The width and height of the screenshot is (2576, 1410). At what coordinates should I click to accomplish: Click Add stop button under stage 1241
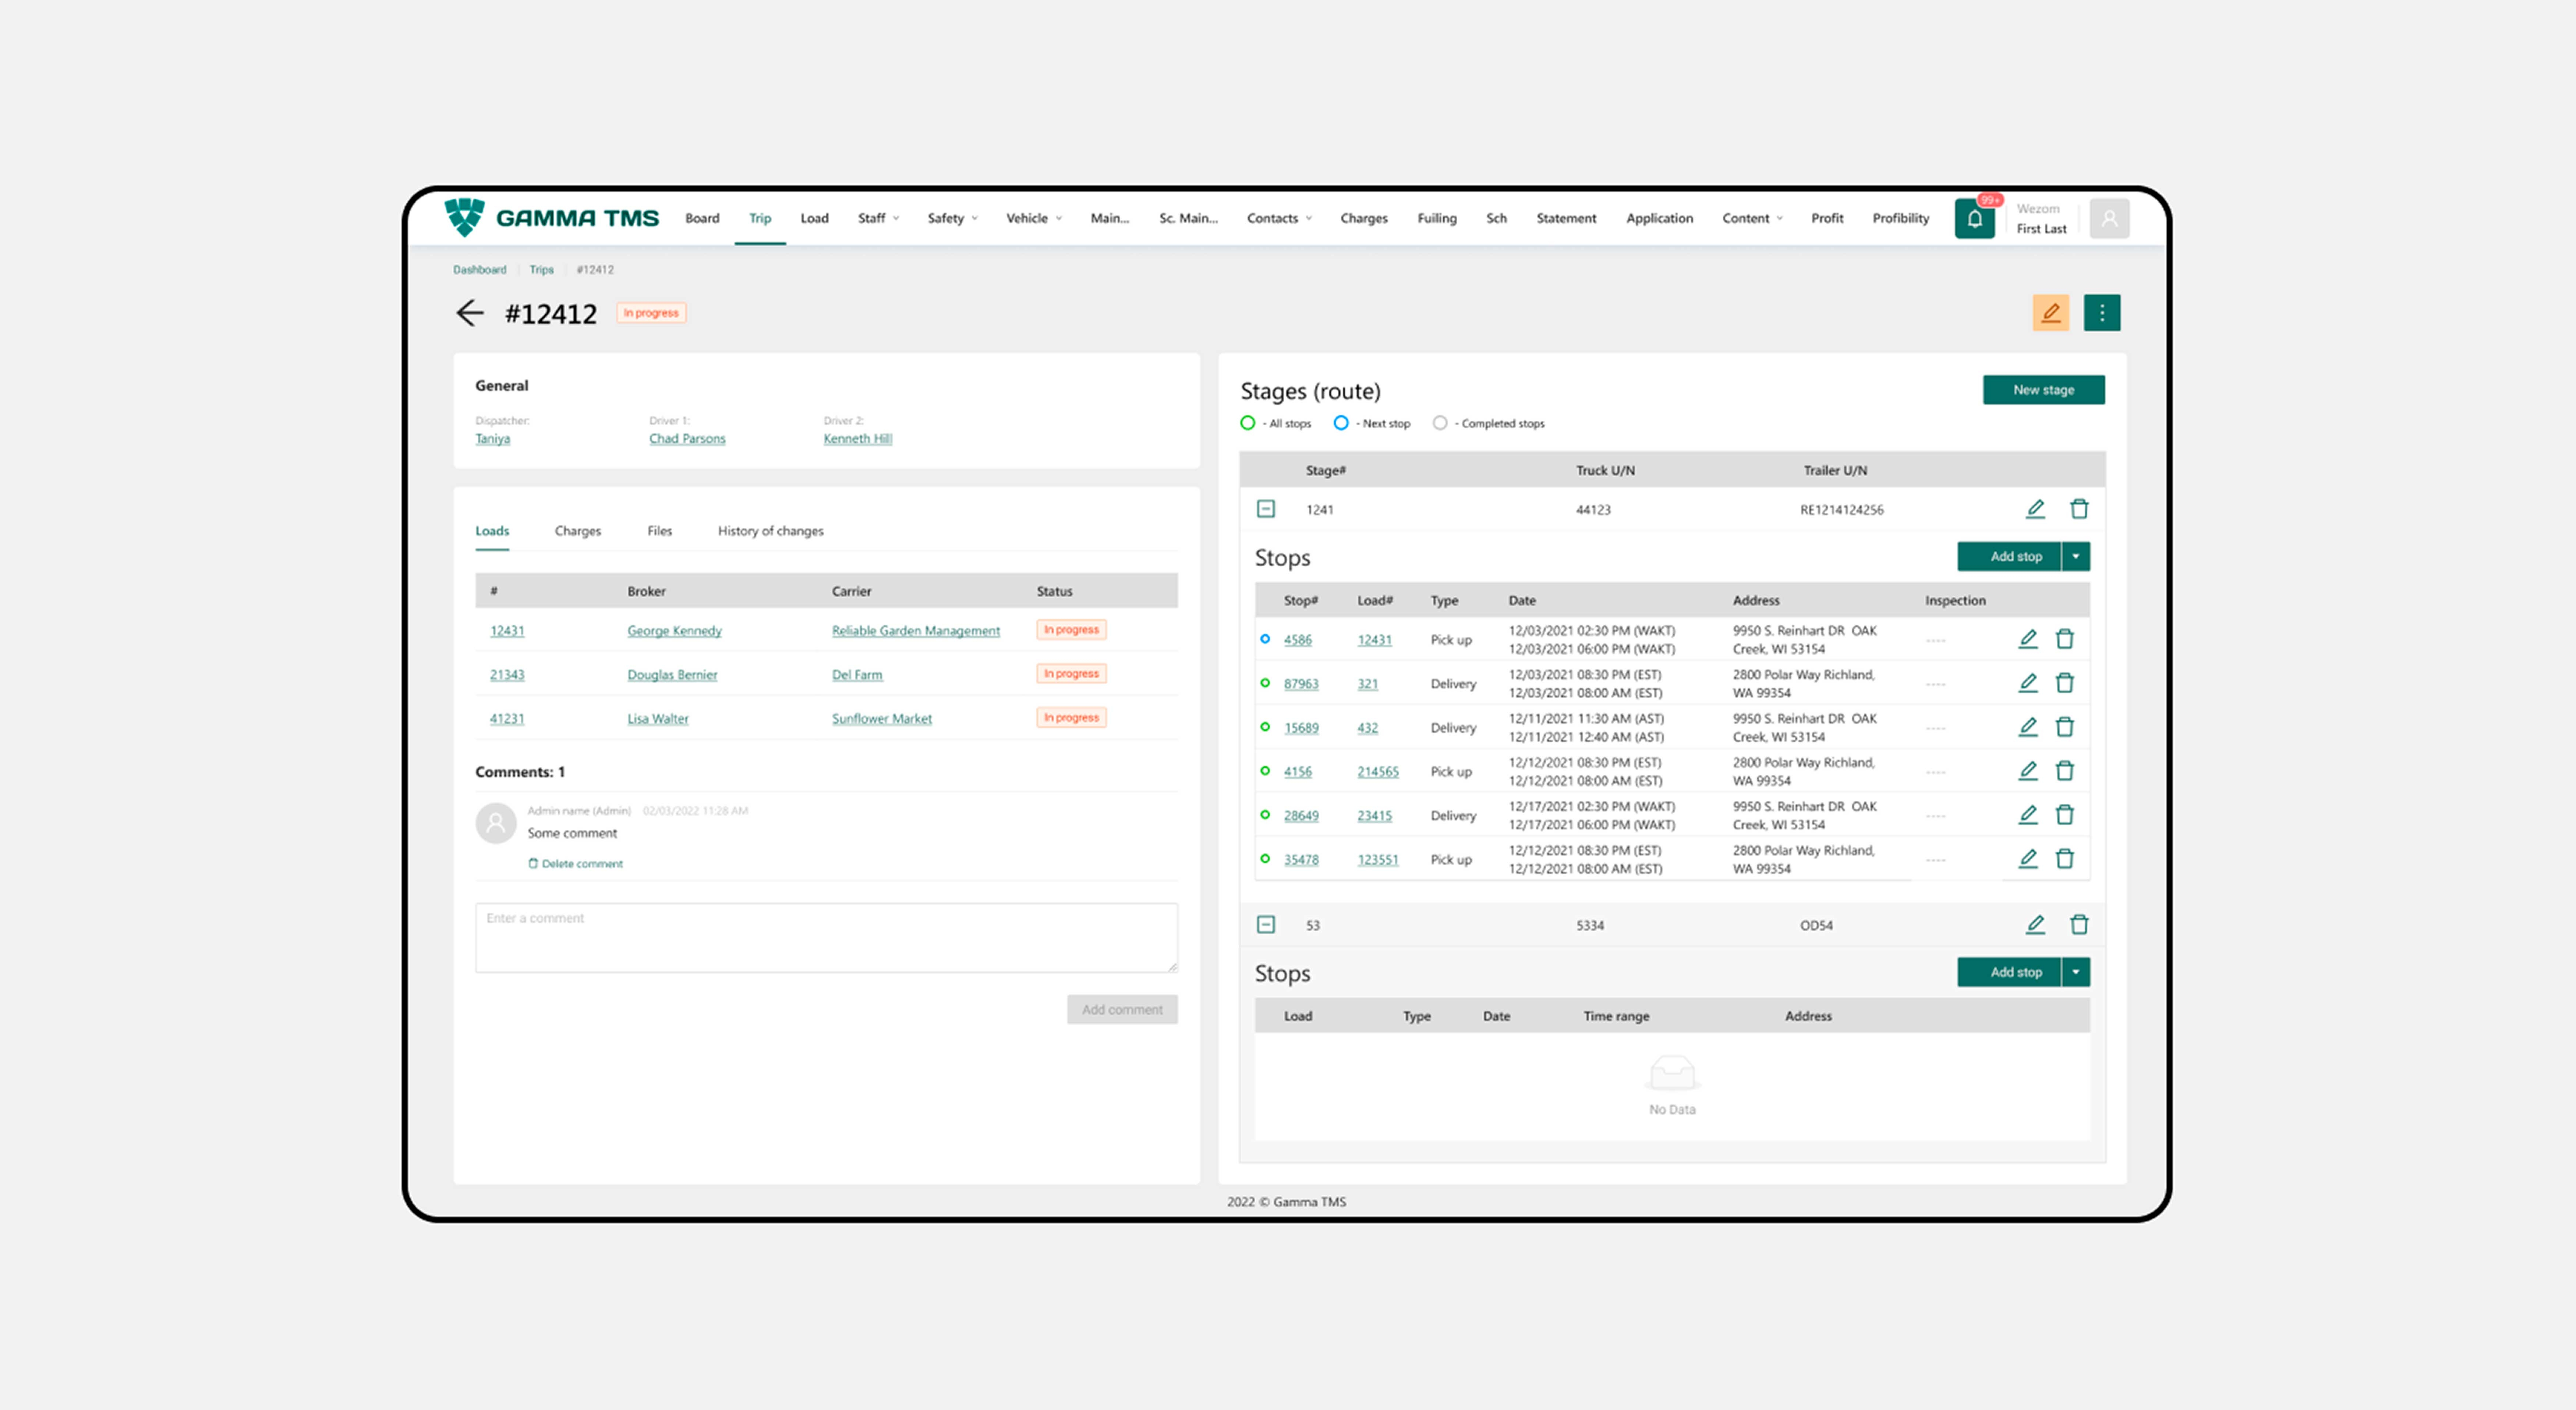tap(2008, 557)
